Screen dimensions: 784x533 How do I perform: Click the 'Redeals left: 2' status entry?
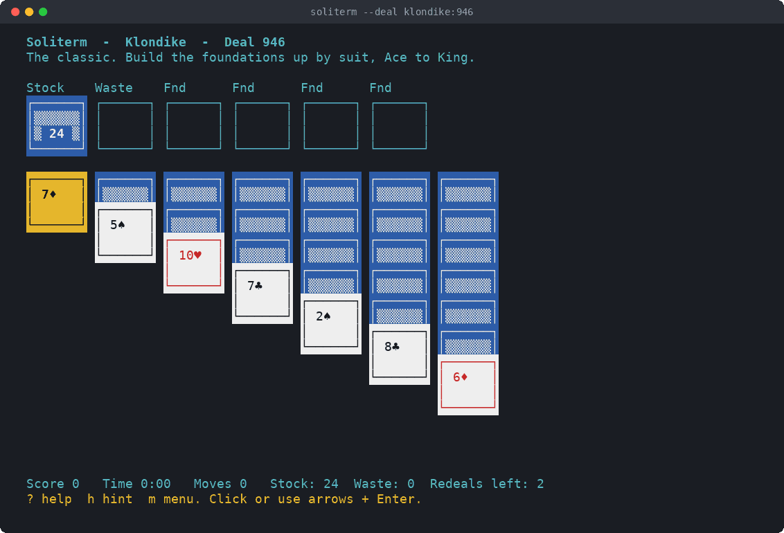pos(487,484)
